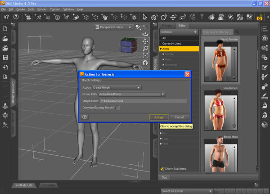Click the Morph Name text field

(x=144, y=101)
